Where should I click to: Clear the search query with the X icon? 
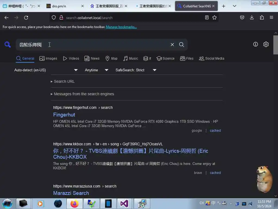coord(172,45)
